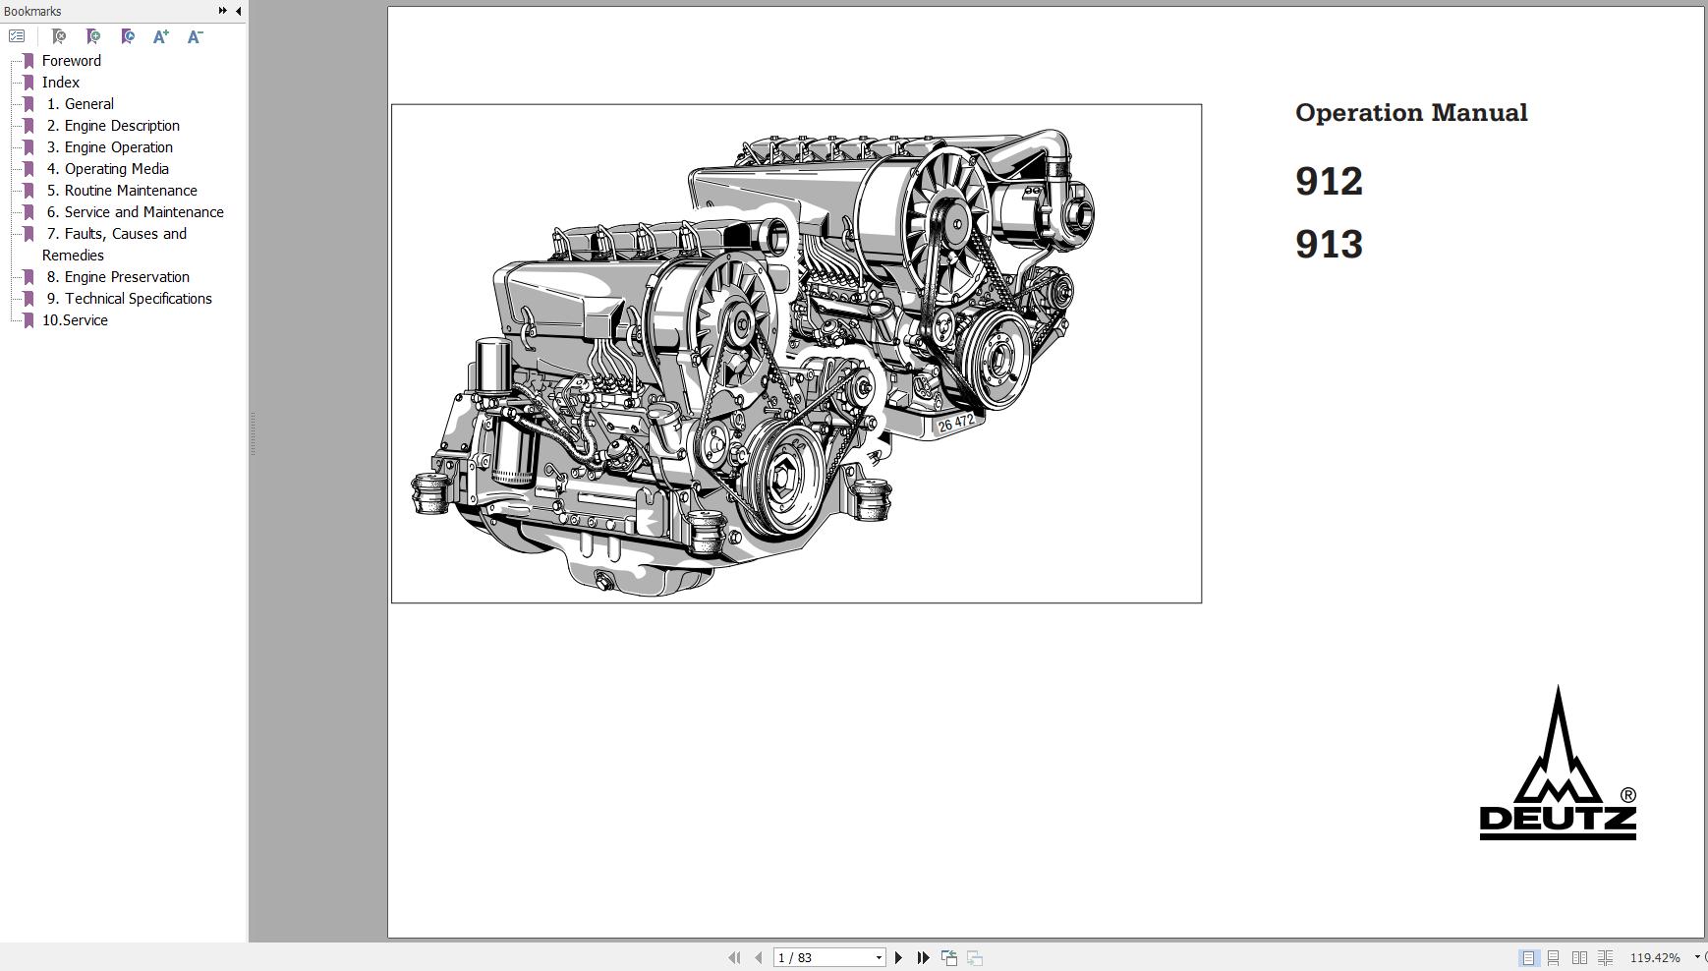The width and height of the screenshot is (1708, 971).
Task: Select 7. Faults, Causes and Remedies bookmark
Action: pyautogui.click(x=125, y=234)
